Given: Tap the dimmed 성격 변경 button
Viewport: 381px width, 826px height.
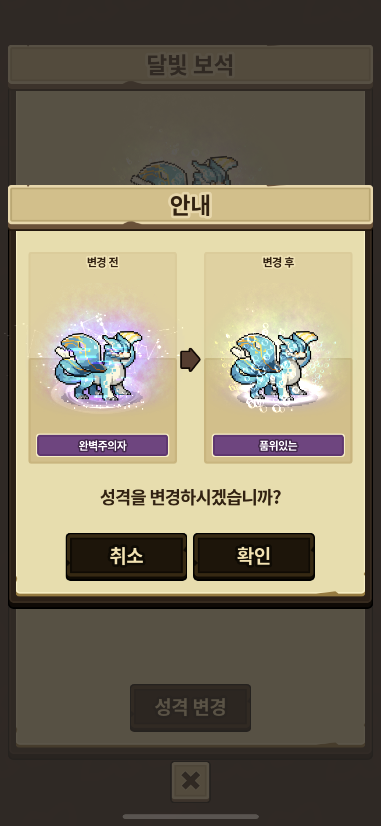Looking at the screenshot, I should coord(190,707).
